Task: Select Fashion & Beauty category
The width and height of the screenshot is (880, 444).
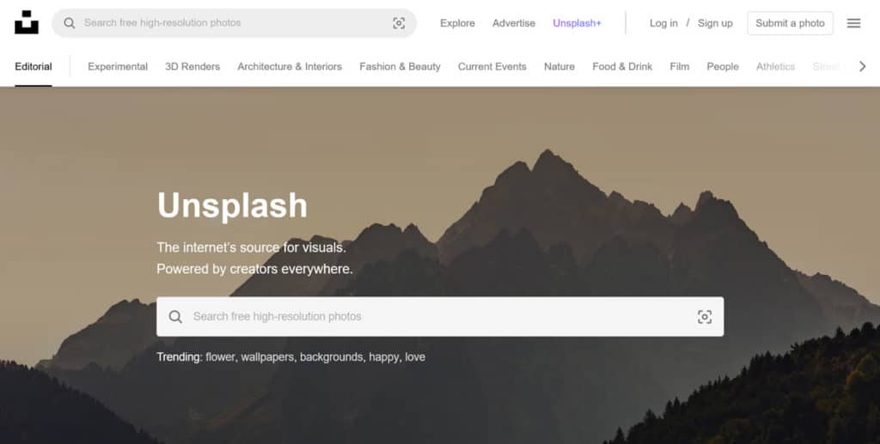Action: coord(400,66)
